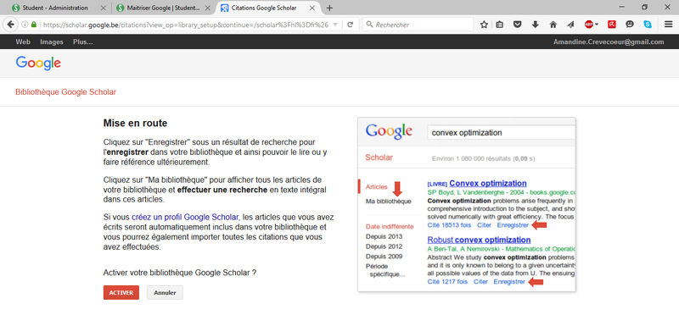Expand the Plus... menu in Google bar

click(x=82, y=41)
